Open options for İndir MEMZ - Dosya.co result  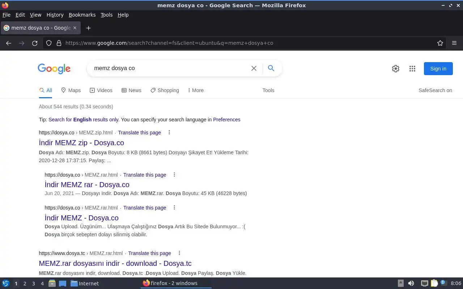(174, 208)
